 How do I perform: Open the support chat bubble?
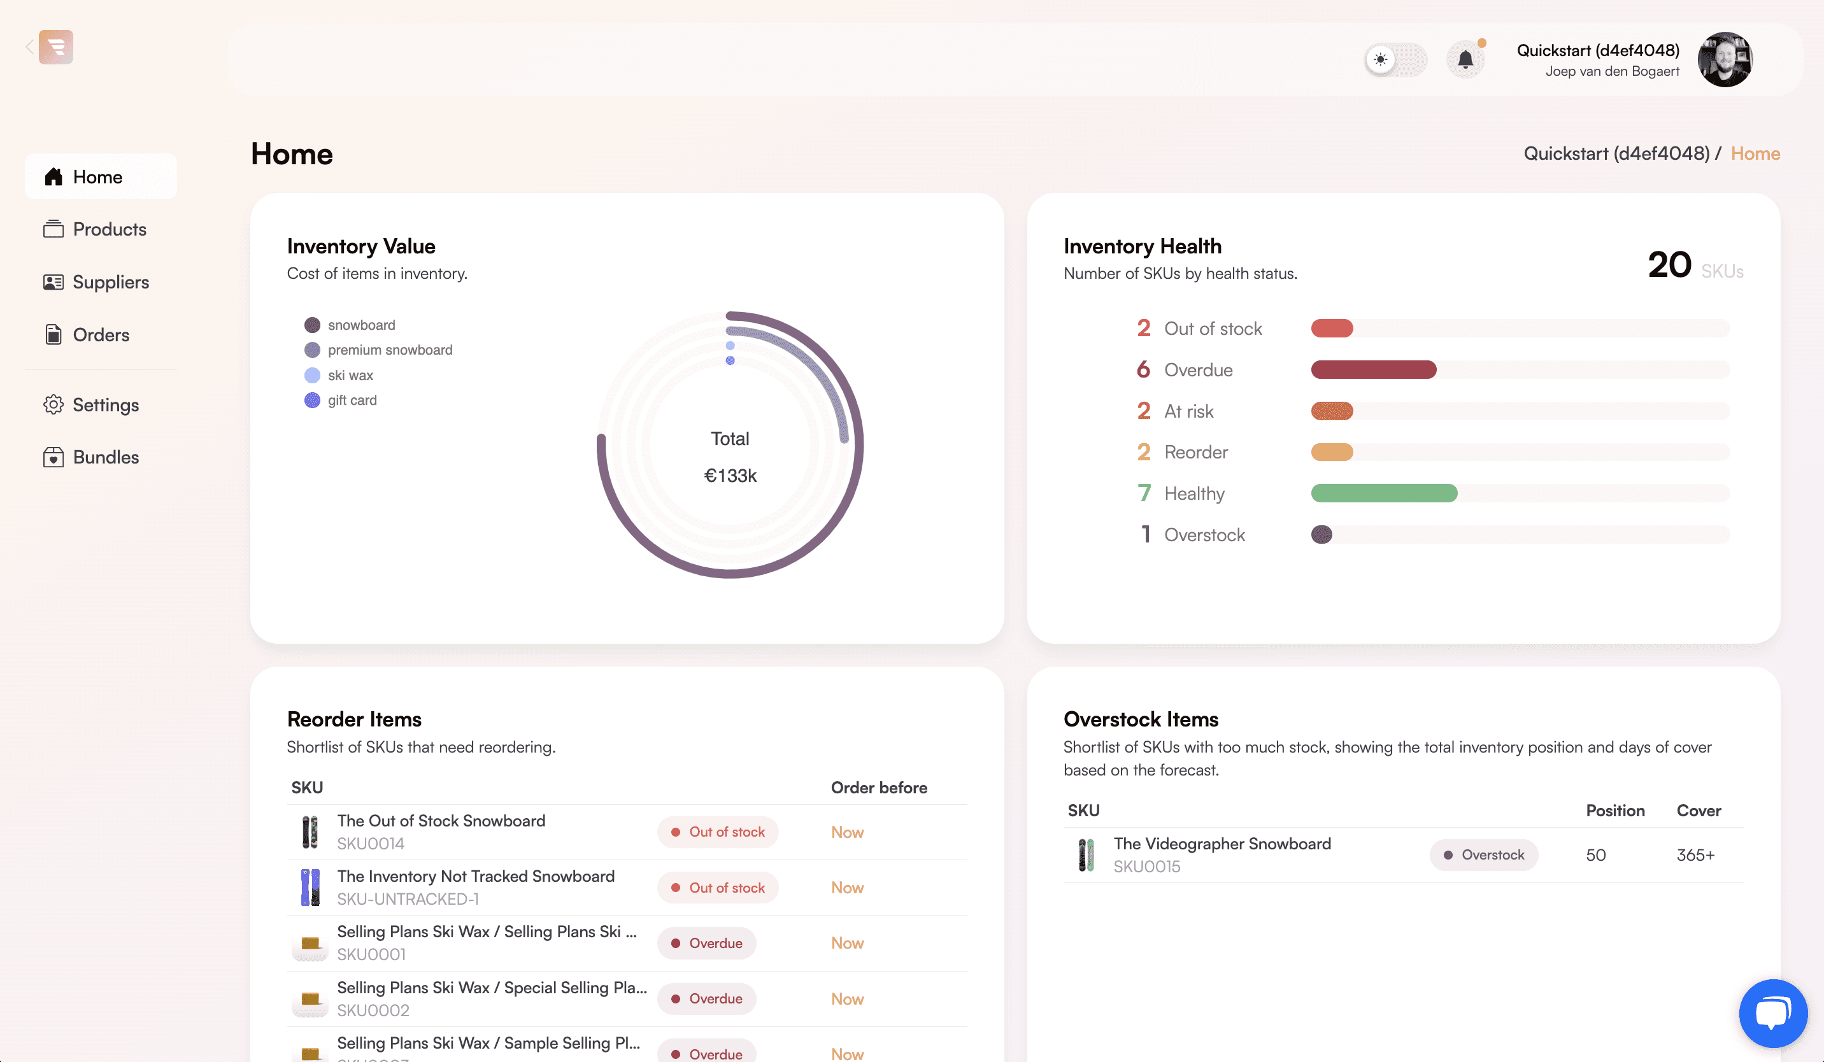[1772, 1013]
